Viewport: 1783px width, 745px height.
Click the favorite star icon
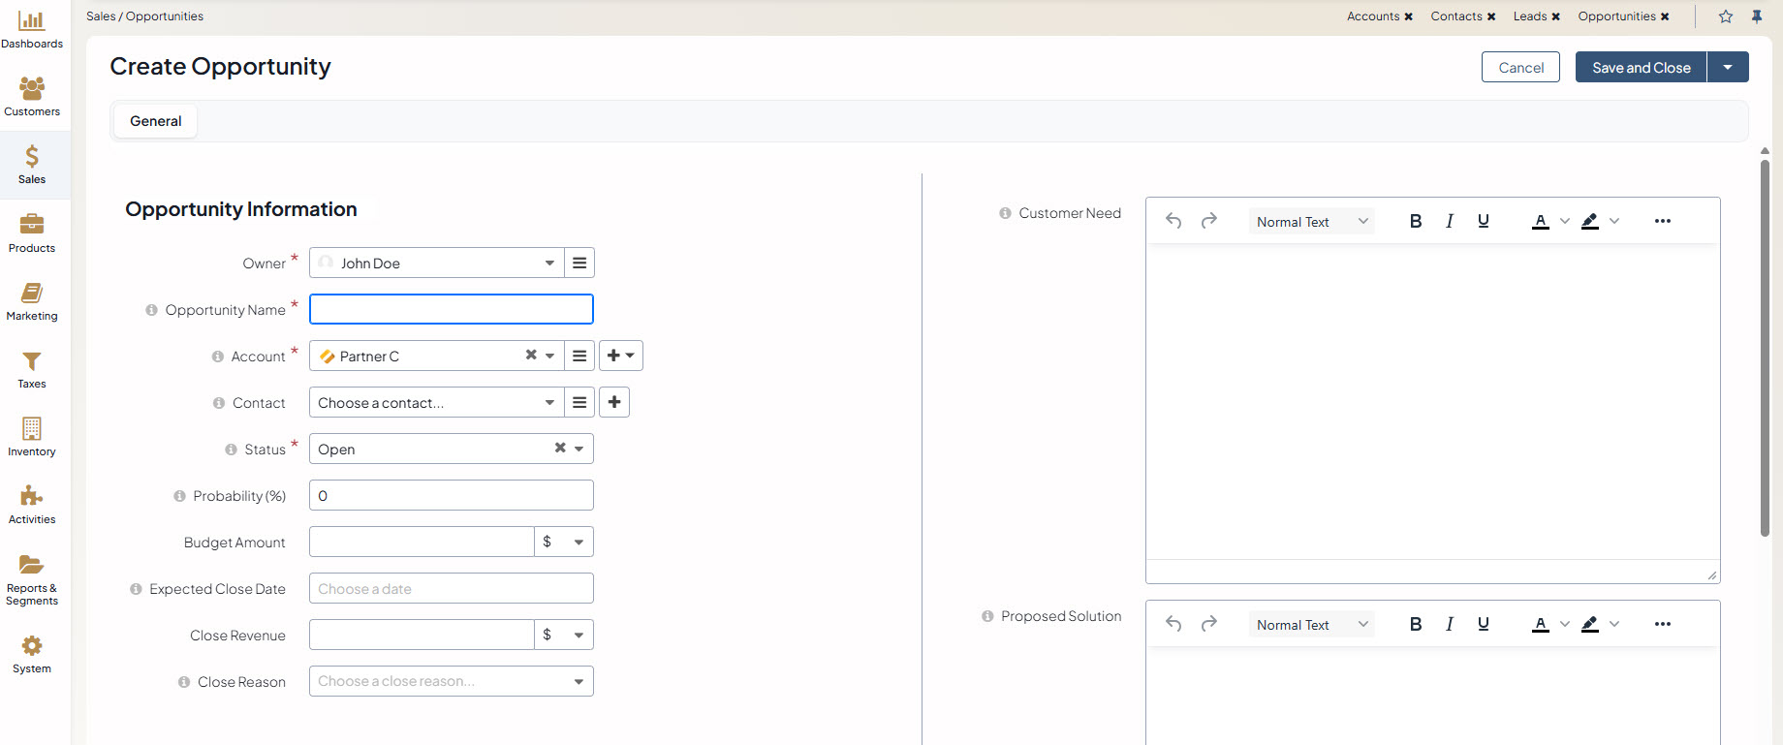1726,16
